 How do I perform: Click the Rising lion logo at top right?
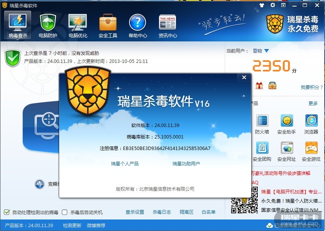pyautogui.click(x=275, y=24)
